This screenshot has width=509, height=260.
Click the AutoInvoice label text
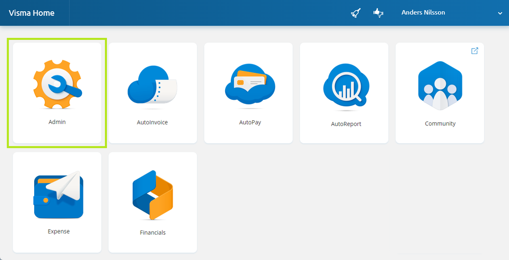pyautogui.click(x=152, y=122)
